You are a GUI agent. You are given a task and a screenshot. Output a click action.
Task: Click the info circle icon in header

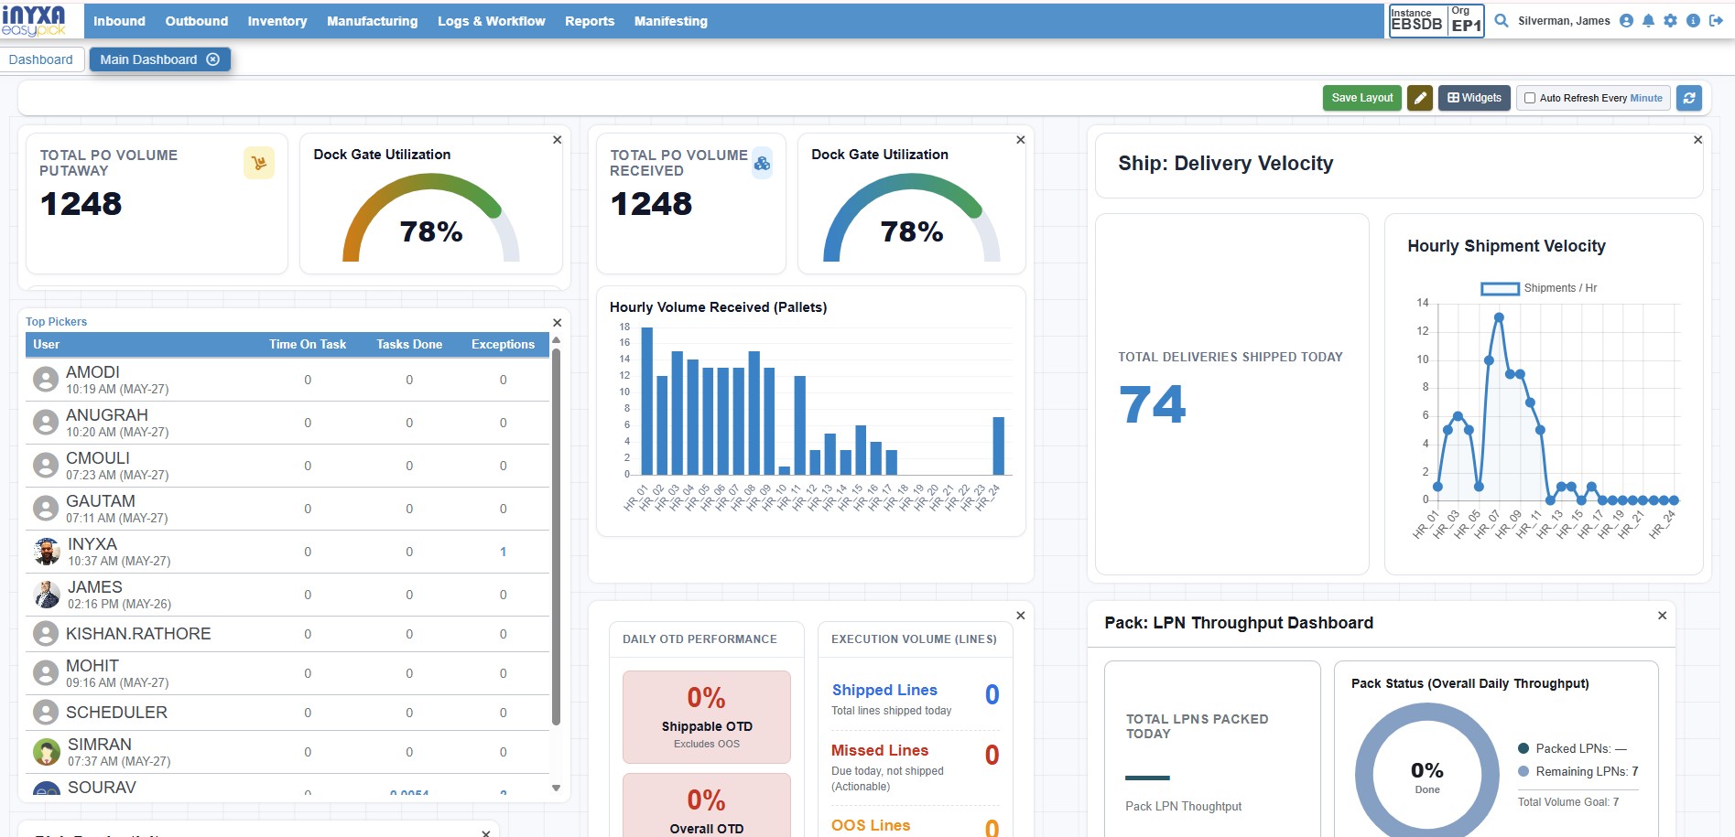[x=1693, y=20]
